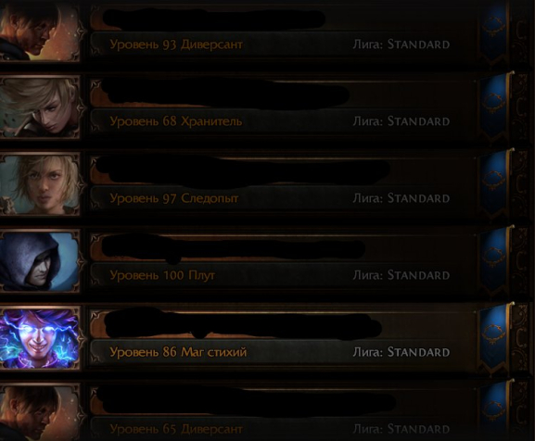
Task: Click the level 93 Диверсант character portrait
Action: [x=39, y=30]
